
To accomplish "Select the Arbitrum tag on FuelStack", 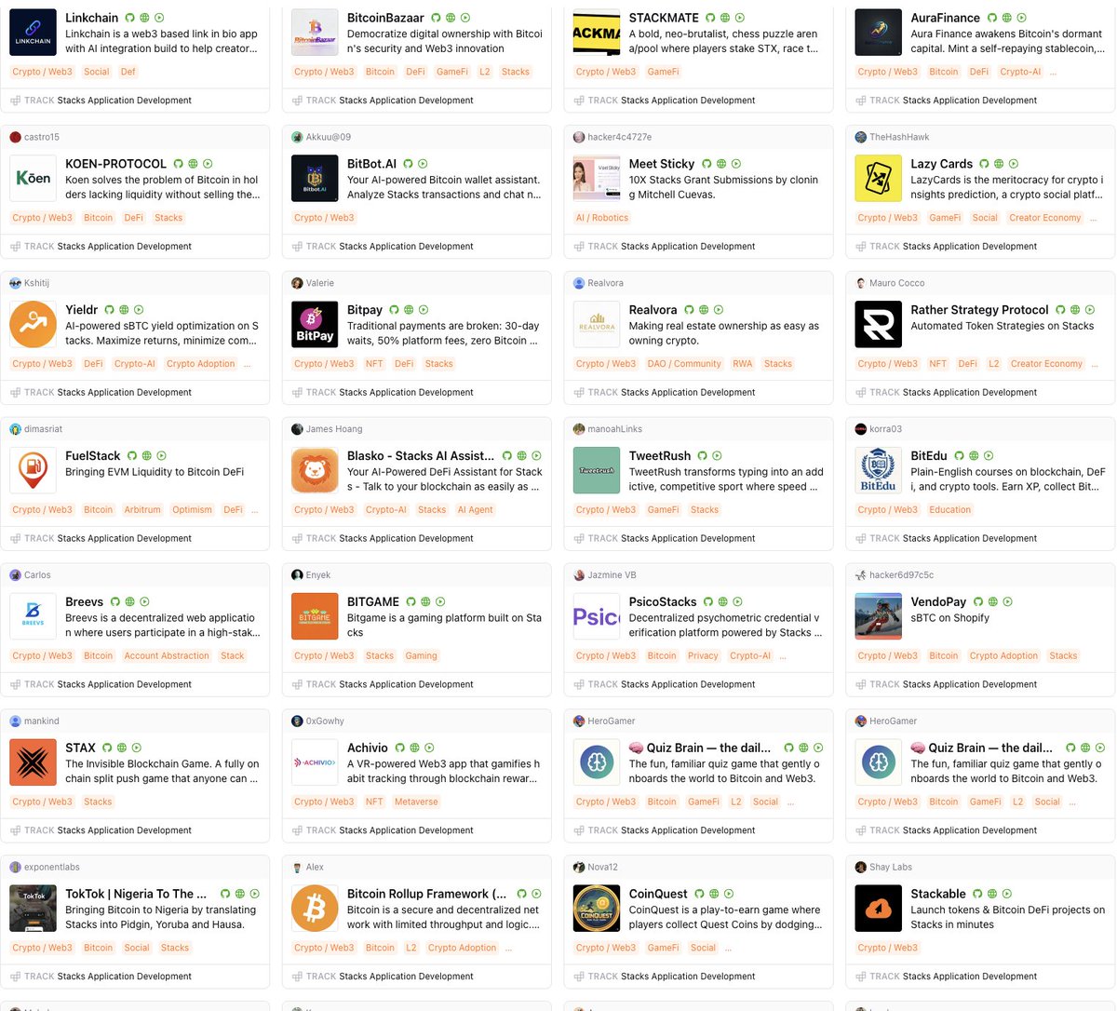I will (142, 510).
